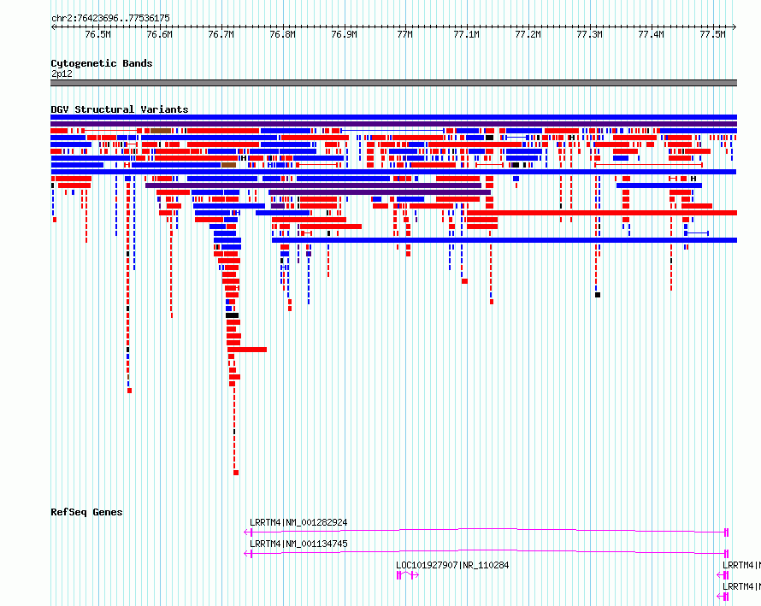Click the right arrowhead of the ruler
The width and height of the screenshot is (761, 606).
point(734,26)
